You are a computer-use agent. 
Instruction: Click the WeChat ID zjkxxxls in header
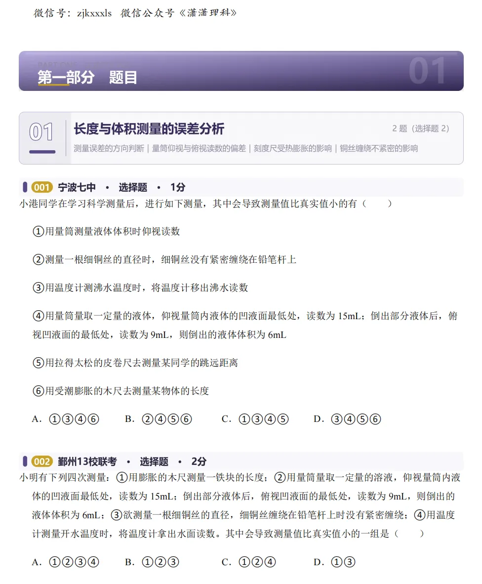94,13
